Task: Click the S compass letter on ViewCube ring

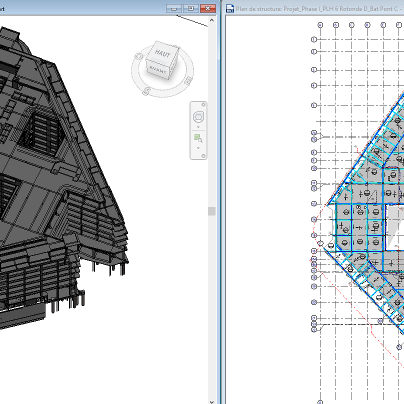Action: (146, 91)
